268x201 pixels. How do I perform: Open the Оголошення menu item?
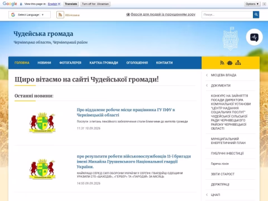tap(137, 63)
